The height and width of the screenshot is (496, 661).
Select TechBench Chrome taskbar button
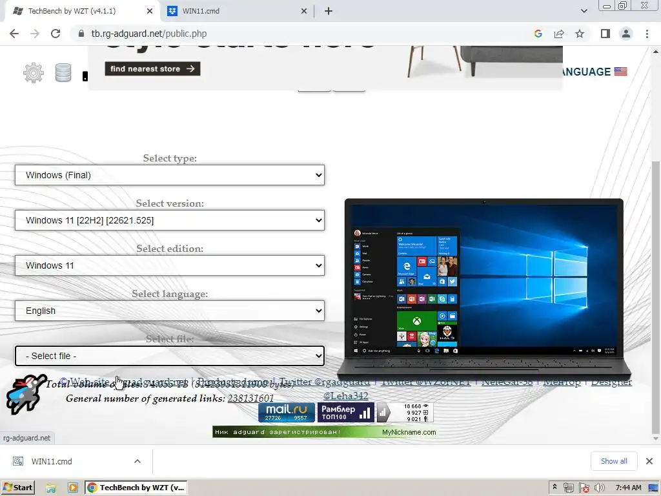point(136,488)
